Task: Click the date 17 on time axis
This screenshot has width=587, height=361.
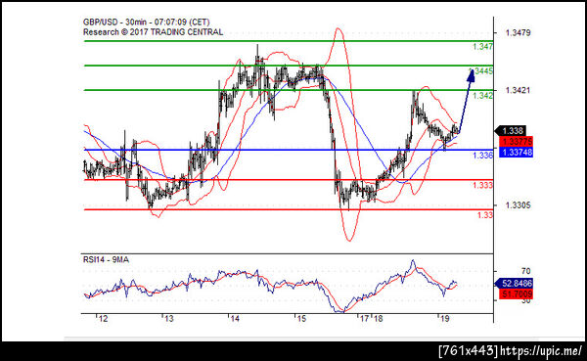Action: (x=364, y=319)
